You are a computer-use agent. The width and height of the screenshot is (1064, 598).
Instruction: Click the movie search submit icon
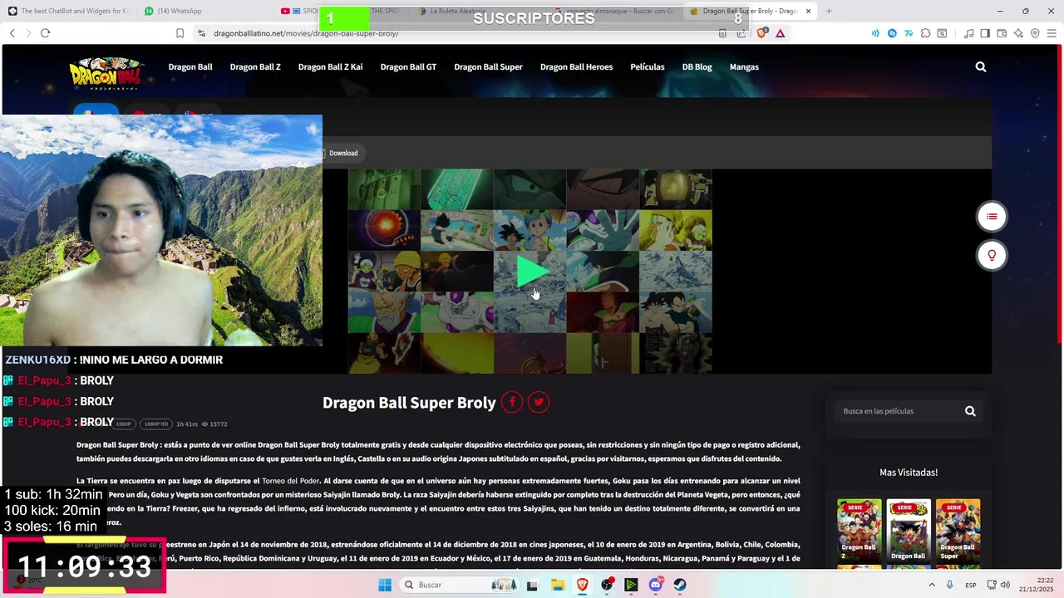[970, 411]
